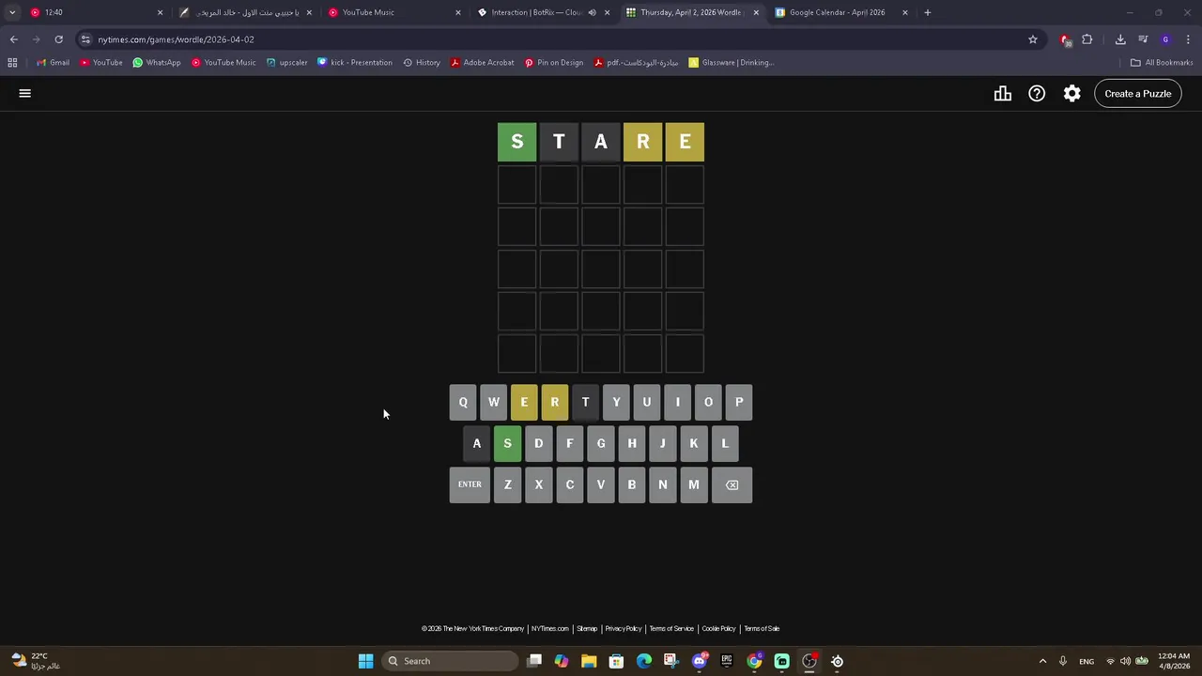Tap the Q key on keyboard
1202x676 pixels.
463,402
